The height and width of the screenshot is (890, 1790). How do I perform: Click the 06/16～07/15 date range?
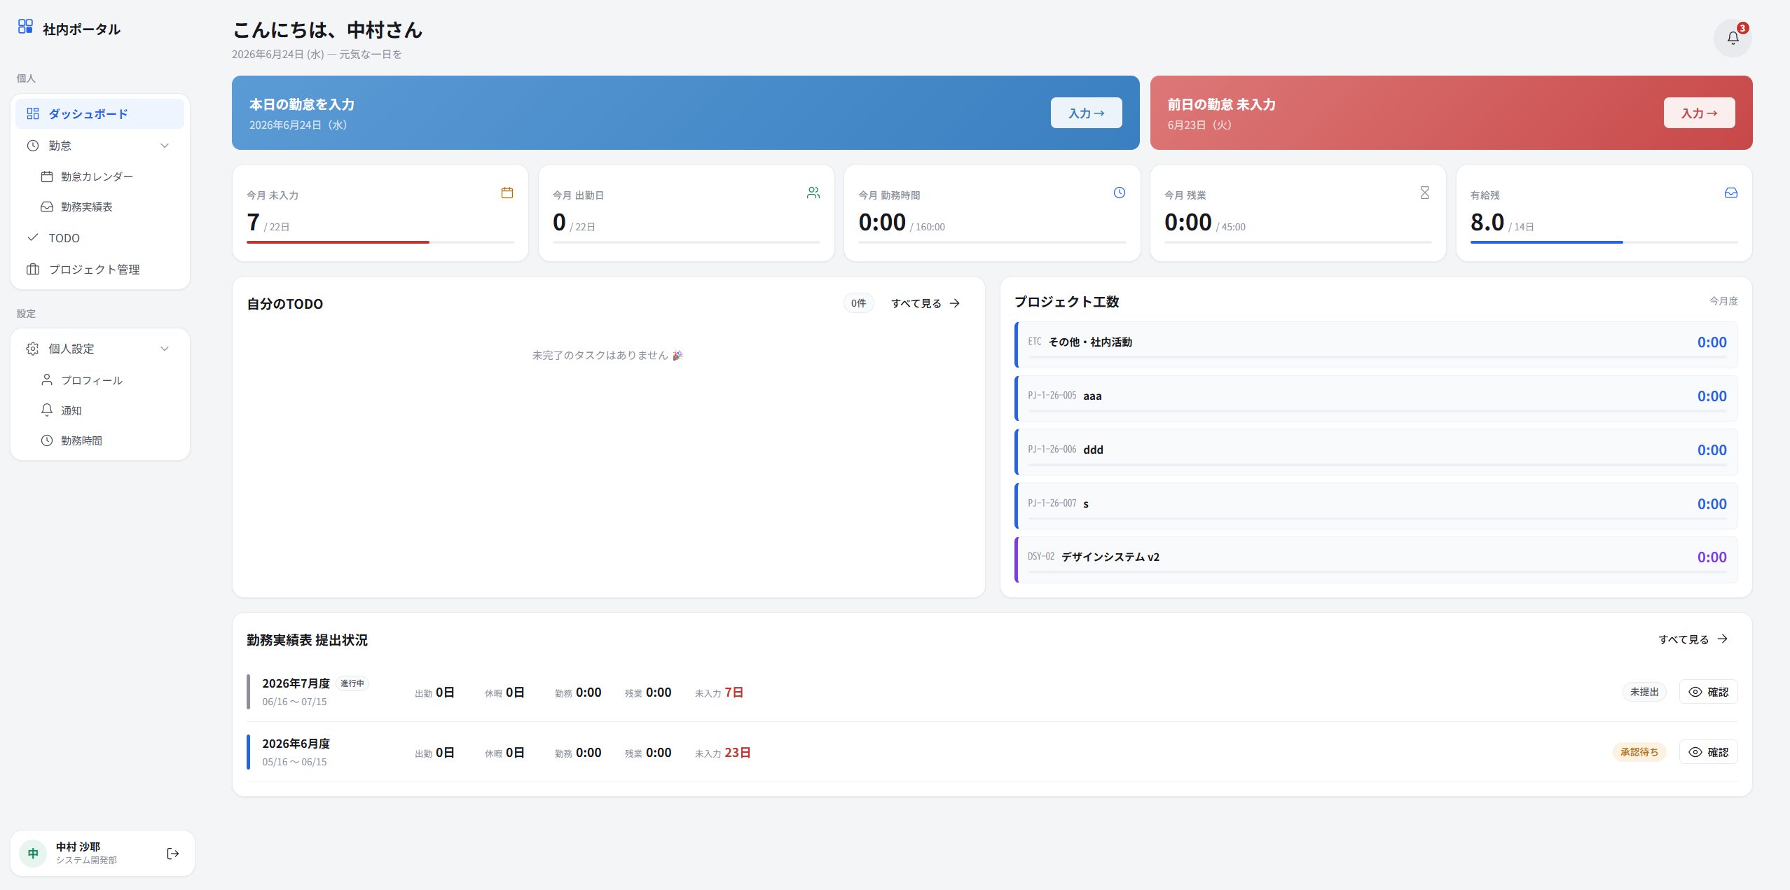[294, 702]
